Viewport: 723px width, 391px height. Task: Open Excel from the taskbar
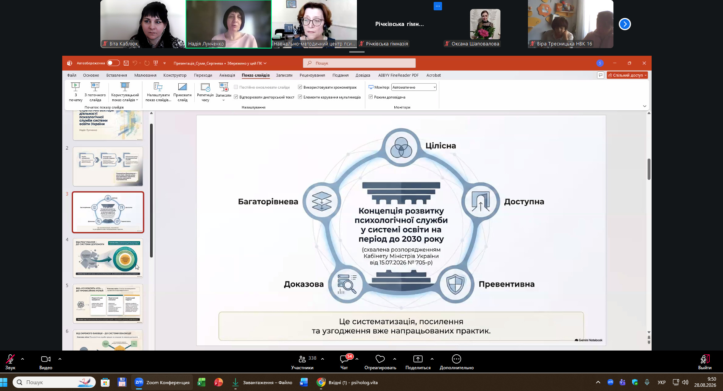coord(202,382)
